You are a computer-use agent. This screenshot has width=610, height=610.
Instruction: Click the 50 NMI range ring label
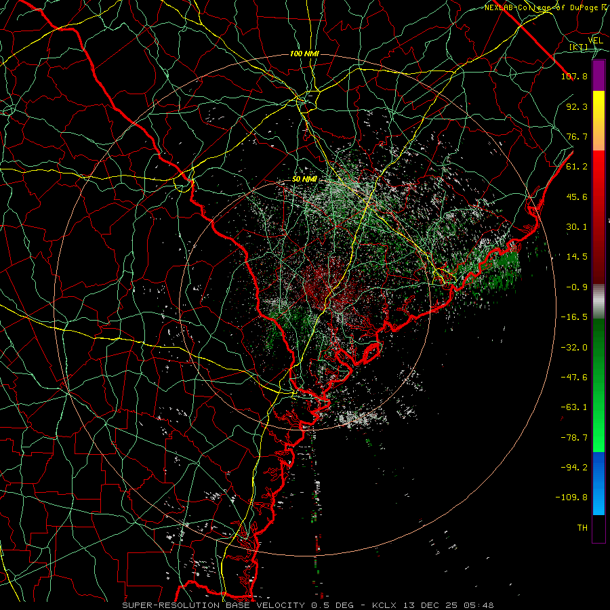coord(304,180)
